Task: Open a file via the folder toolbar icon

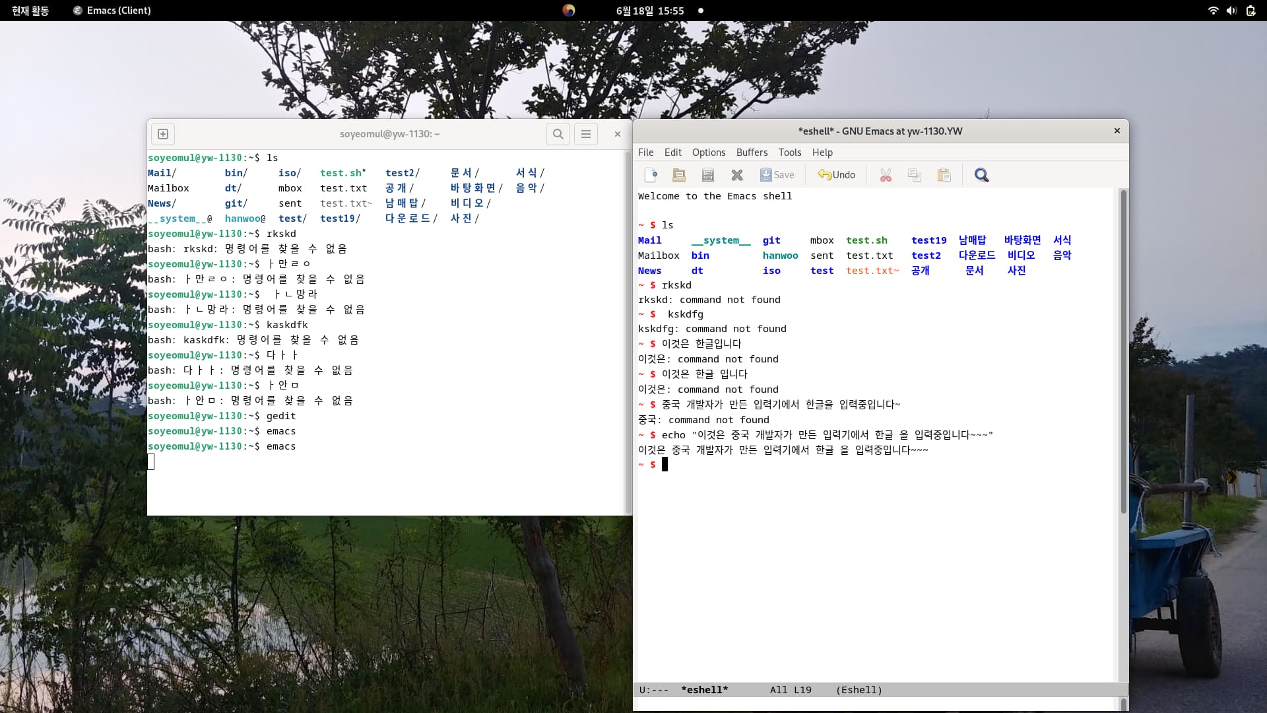Action: tap(679, 175)
